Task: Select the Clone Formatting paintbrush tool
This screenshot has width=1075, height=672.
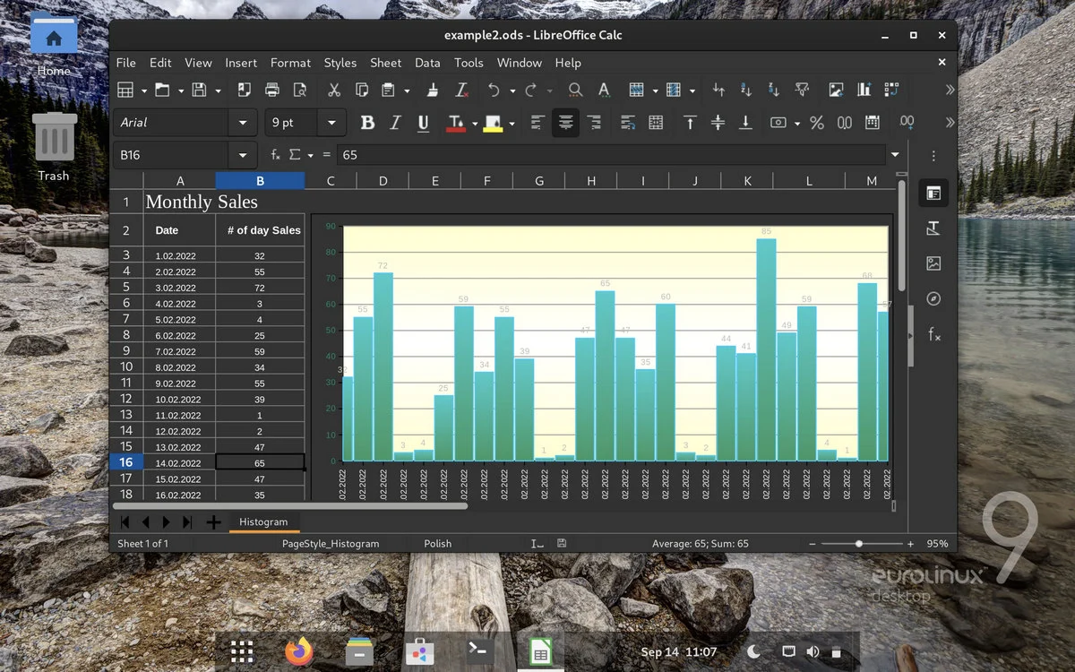Action: click(434, 90)
